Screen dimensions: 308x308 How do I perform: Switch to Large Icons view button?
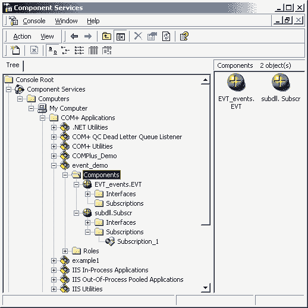pos(53,51)
